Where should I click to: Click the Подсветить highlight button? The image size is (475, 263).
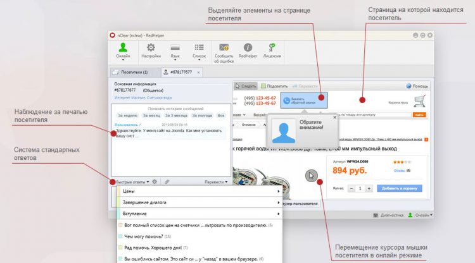tap(274, 86)
